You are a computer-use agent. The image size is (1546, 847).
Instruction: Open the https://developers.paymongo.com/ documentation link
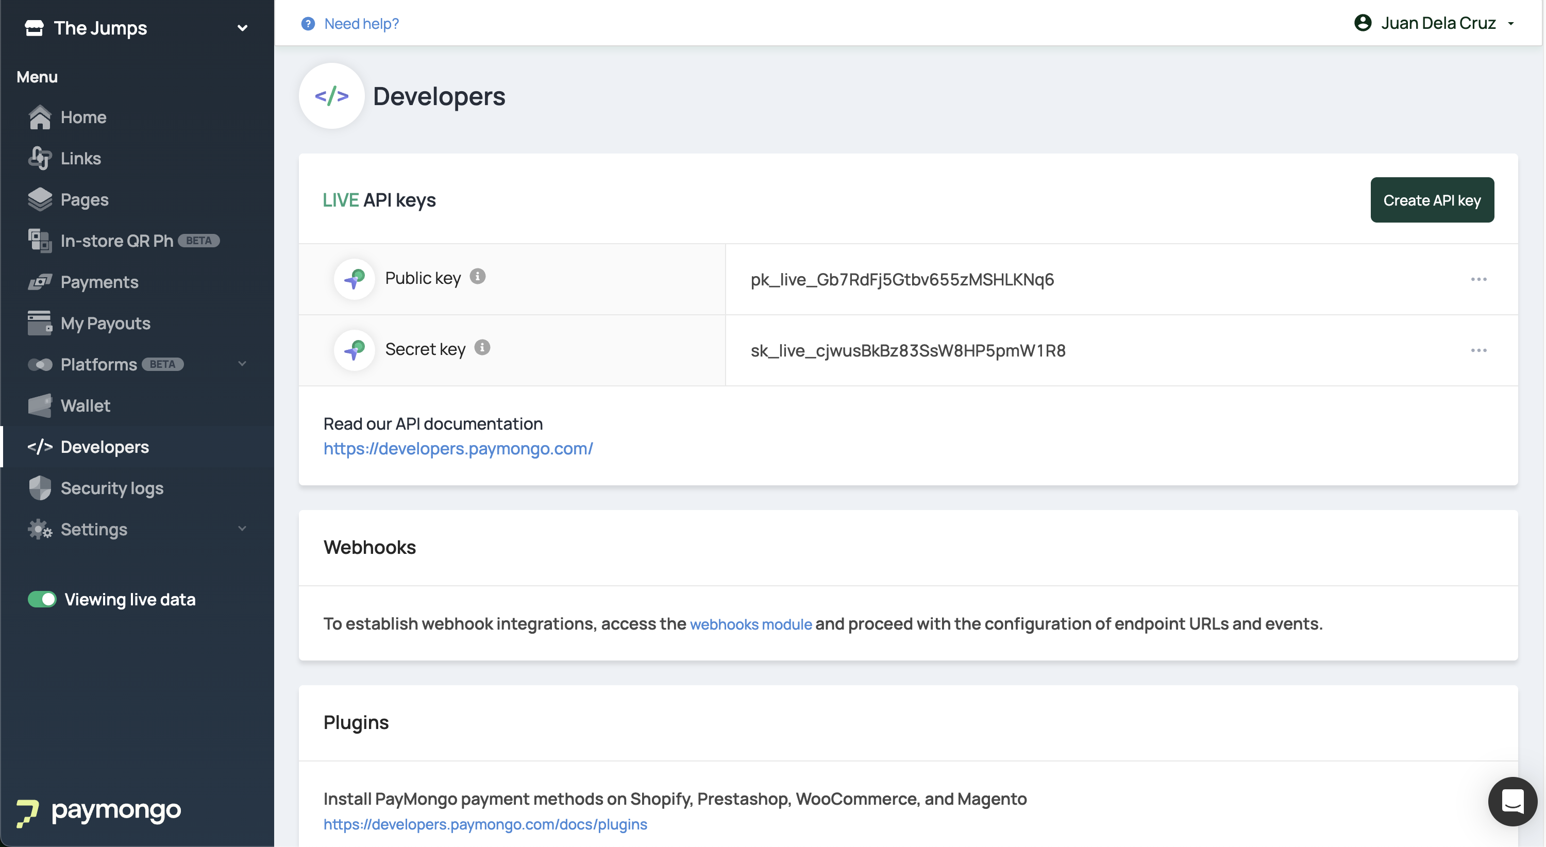[x=458, y=449]
